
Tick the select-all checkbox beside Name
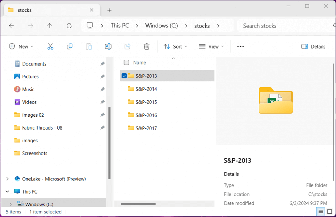pyautogui.click(x=126, y=62)
